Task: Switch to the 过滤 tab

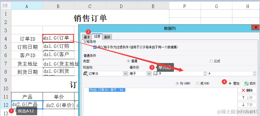Action: pos(97,37)
